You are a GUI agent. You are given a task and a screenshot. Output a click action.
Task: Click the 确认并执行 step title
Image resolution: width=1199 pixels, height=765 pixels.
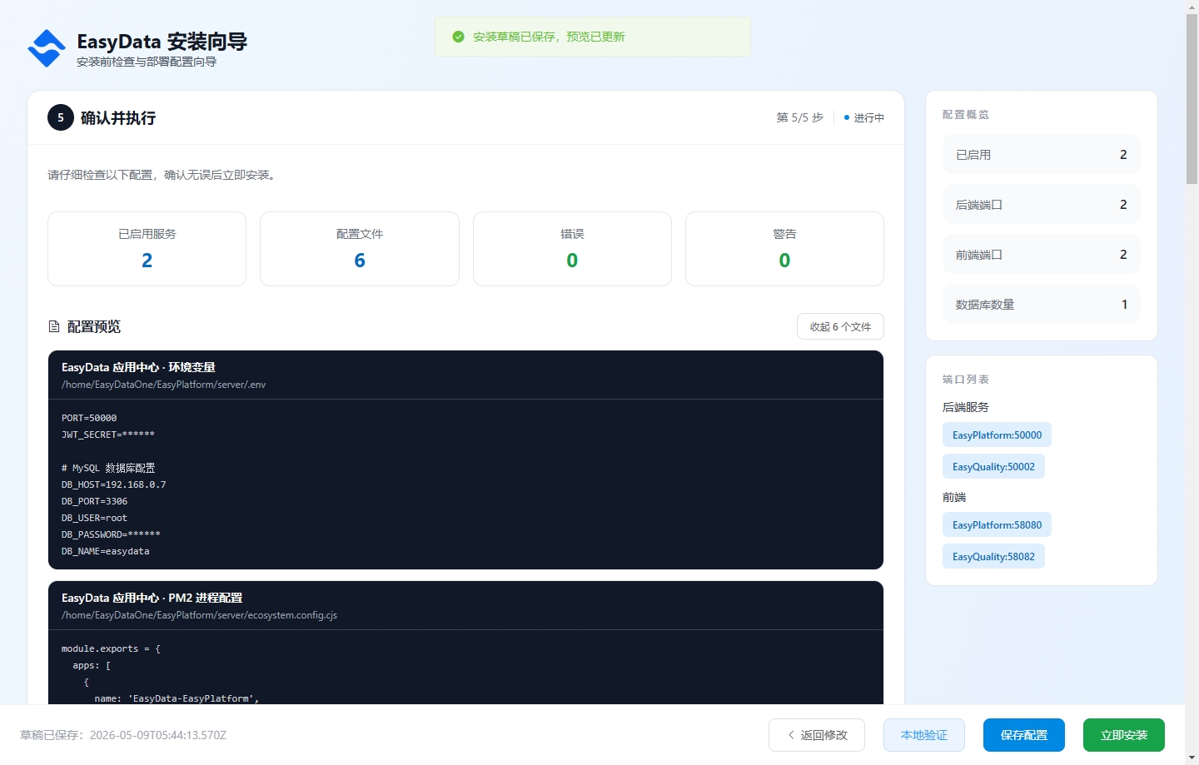pyautogui.click(x=118, y=118)
